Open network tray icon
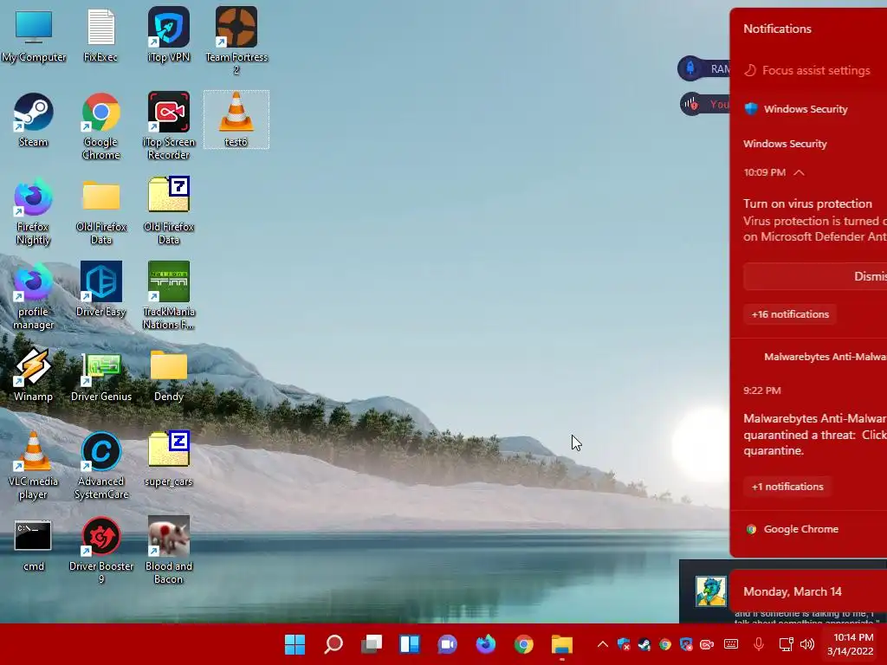The image size is (887, 665). click(786, 644)
